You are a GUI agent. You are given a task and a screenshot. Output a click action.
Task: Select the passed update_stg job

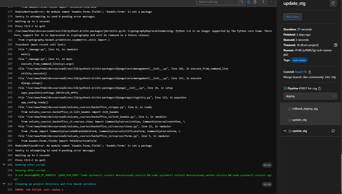299,120
